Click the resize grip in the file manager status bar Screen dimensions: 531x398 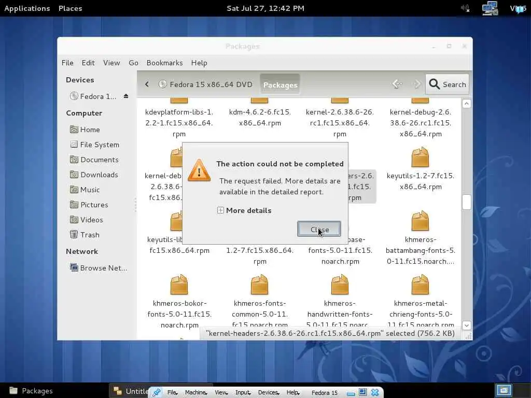pyautogui.click(x=468, y=336)
